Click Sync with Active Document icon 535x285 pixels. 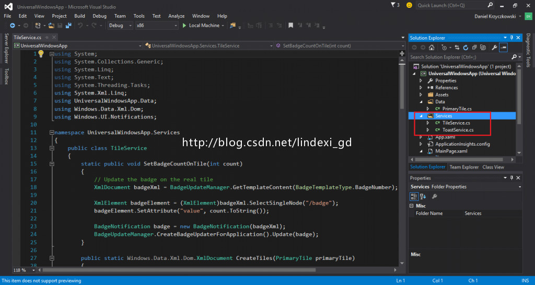point(457,47)
